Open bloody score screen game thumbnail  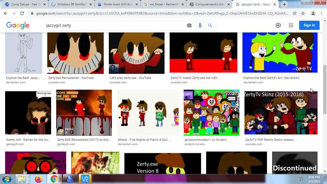(84, 113)
